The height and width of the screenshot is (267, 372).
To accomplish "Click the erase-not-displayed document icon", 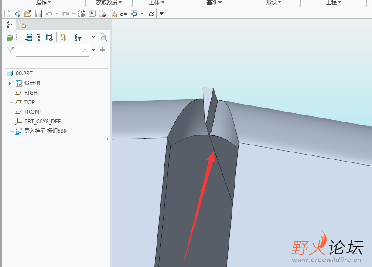I will click(x=17, y=14).
